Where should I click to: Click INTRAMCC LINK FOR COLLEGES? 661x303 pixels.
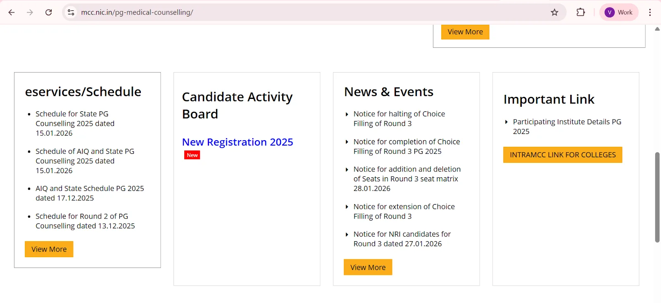[x=563, y=155]
